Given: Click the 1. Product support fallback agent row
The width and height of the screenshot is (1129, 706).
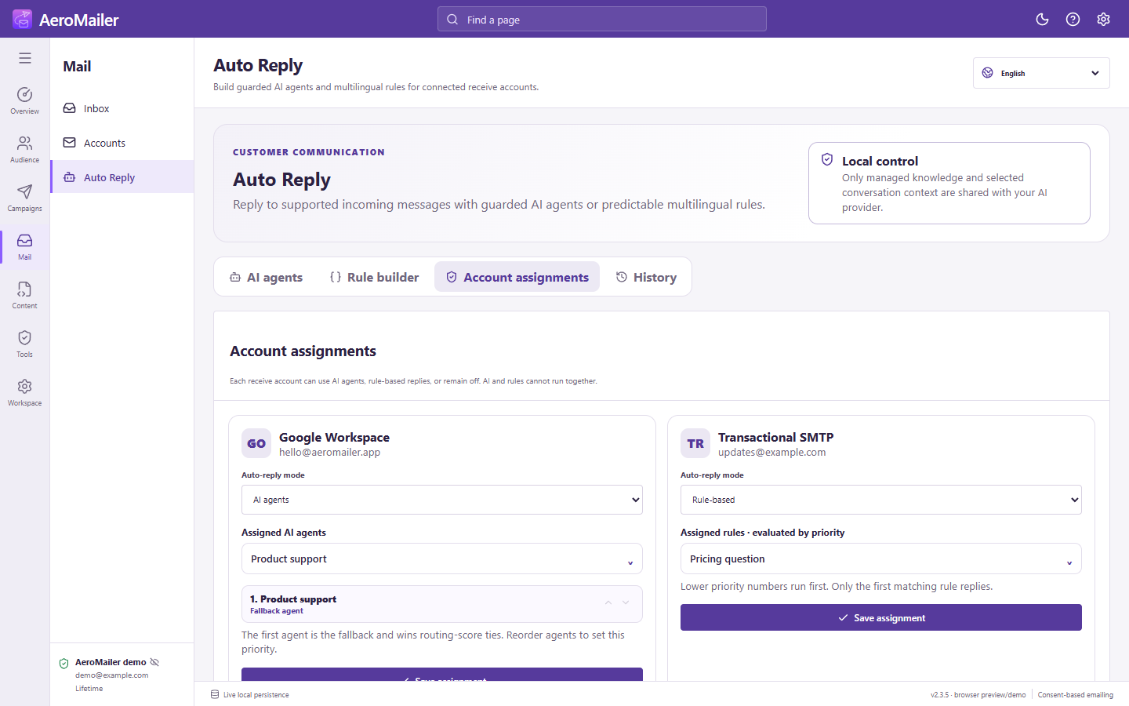Looking at the screenshot, I should 442,604.
